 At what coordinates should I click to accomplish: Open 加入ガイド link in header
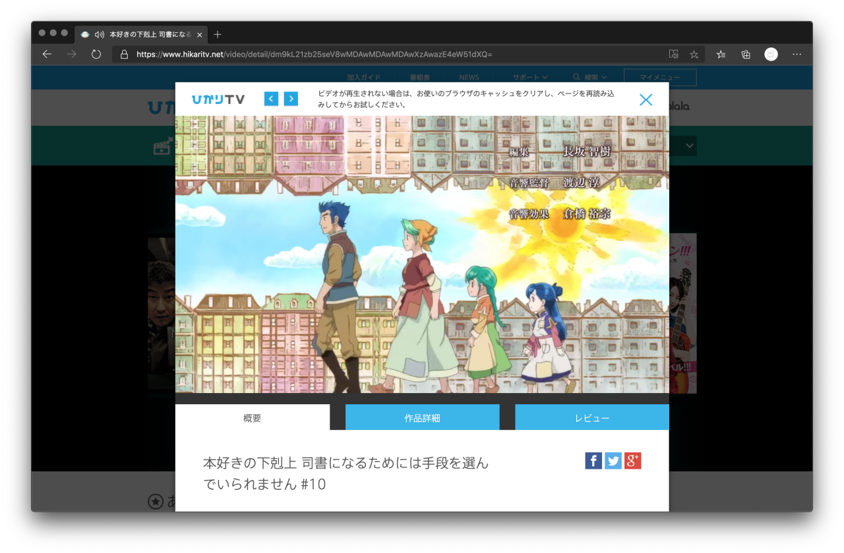364,78
